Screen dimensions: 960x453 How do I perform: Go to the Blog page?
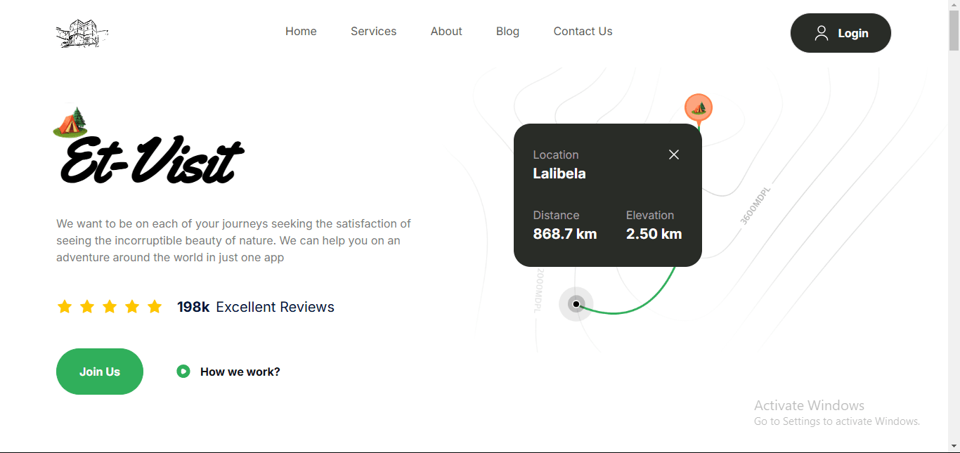click(x=507, y=31)
